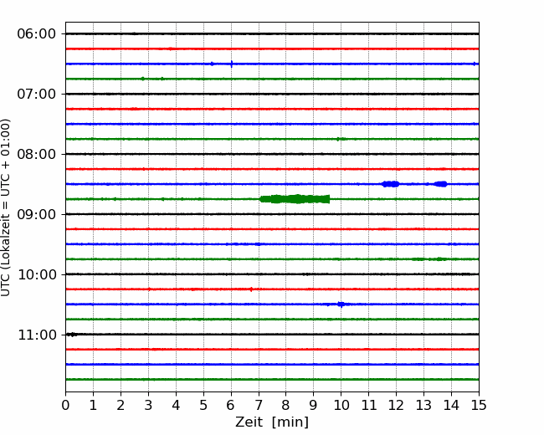
Task: Click x-axis tick label 13
Action: pos(424,405)
